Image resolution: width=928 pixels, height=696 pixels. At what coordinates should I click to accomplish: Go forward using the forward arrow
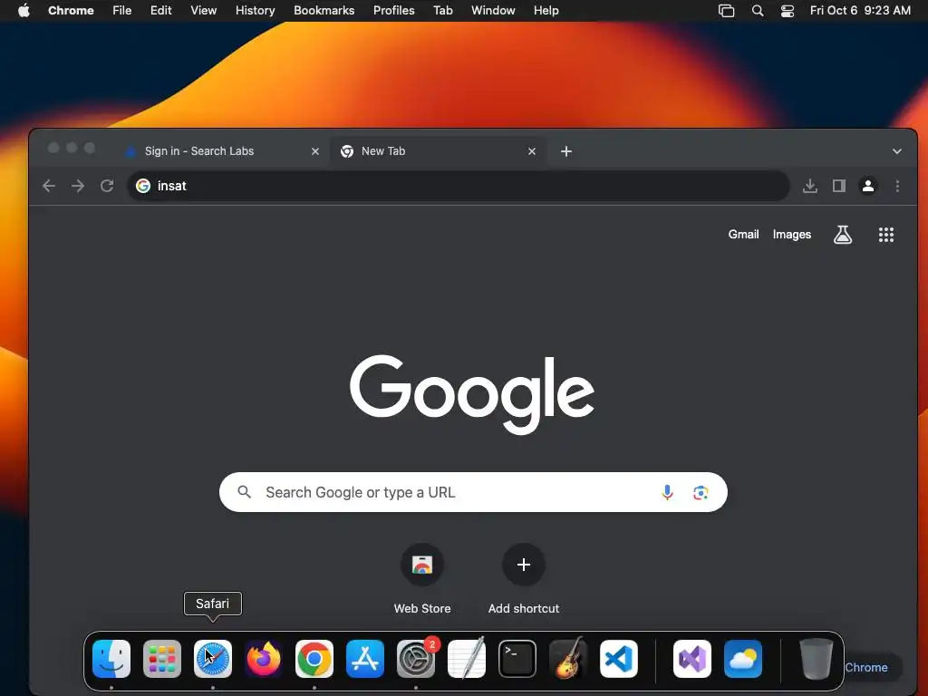78,186
